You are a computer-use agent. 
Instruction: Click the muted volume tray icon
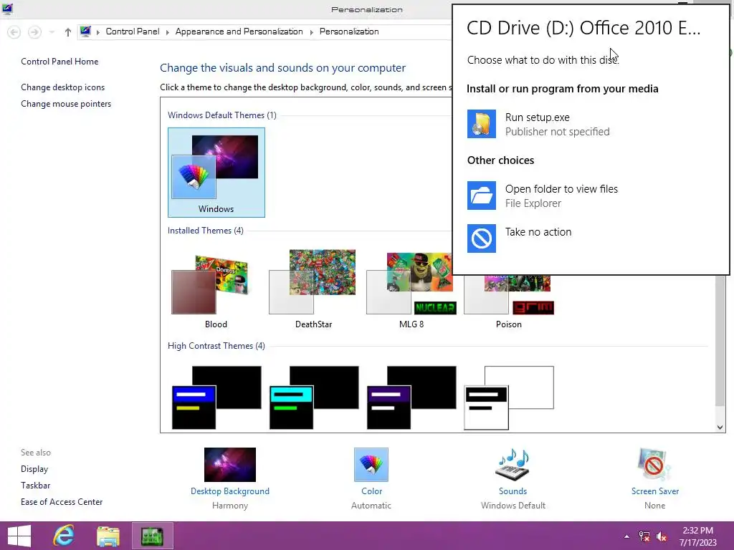point(661,536)
